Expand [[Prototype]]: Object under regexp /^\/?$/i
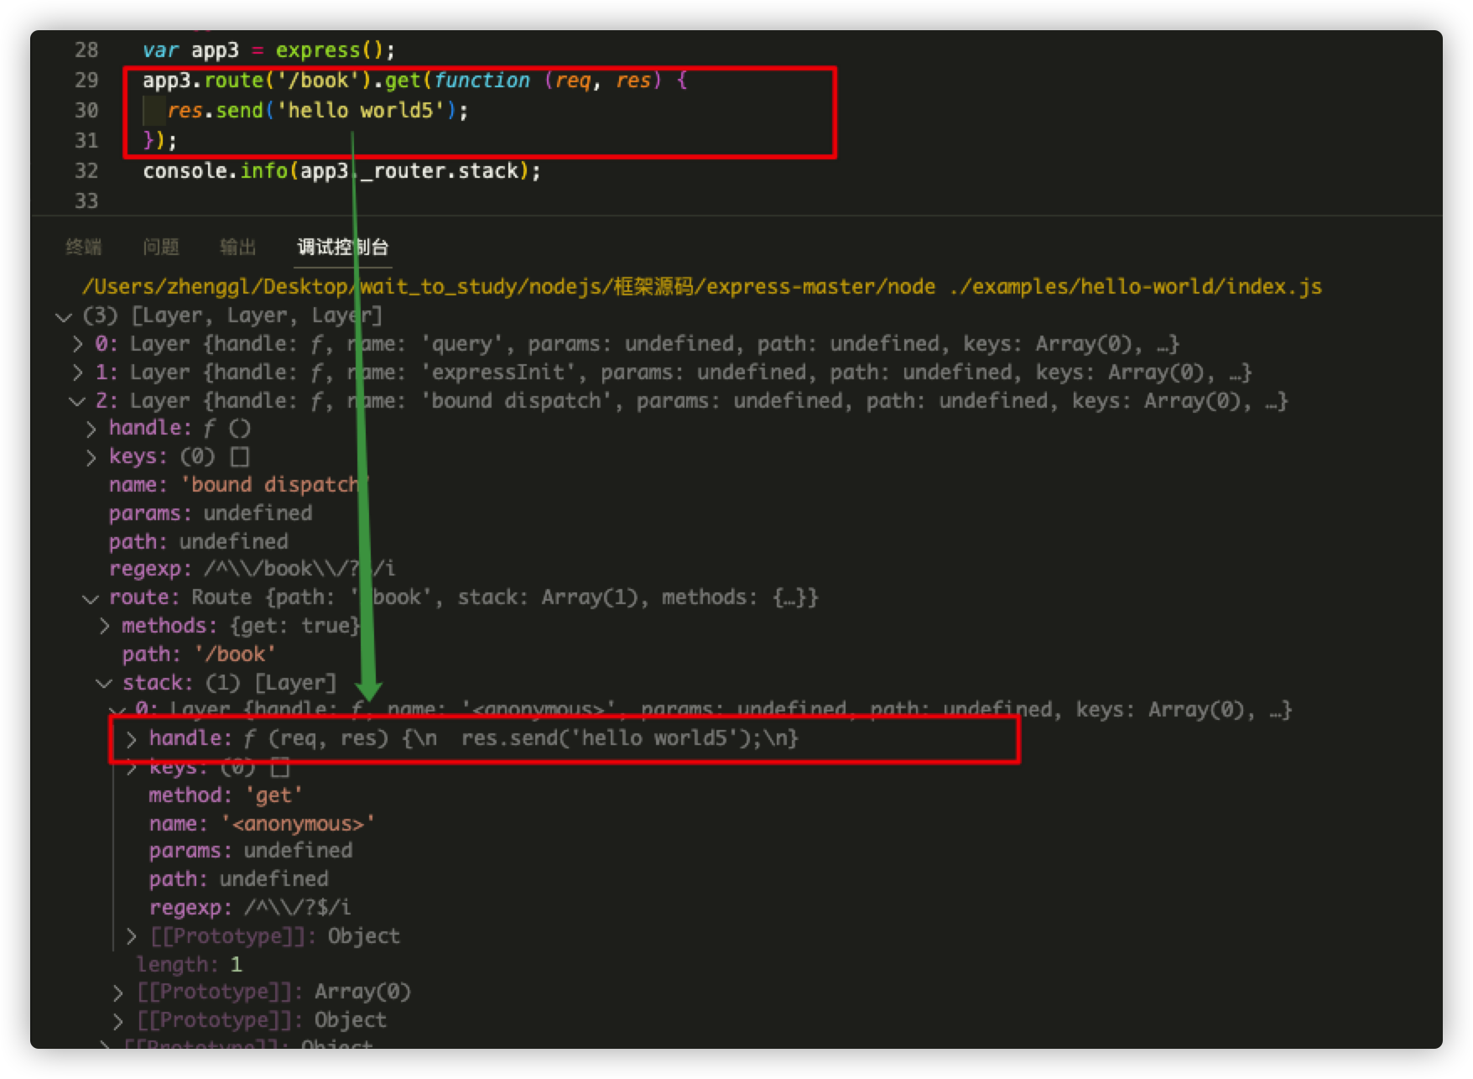 click(131, 936)
